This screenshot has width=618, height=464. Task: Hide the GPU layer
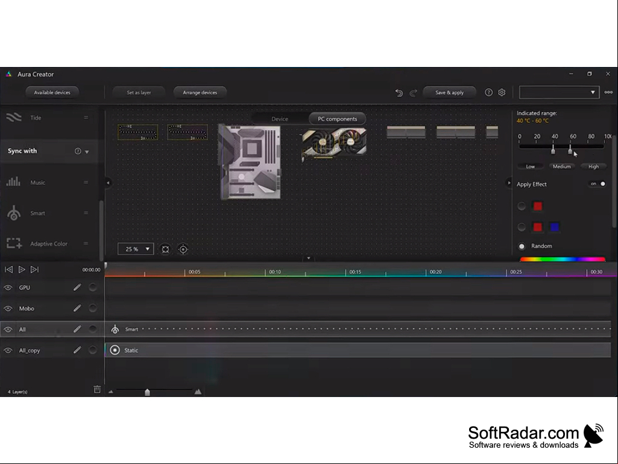(x=8, y=288)
